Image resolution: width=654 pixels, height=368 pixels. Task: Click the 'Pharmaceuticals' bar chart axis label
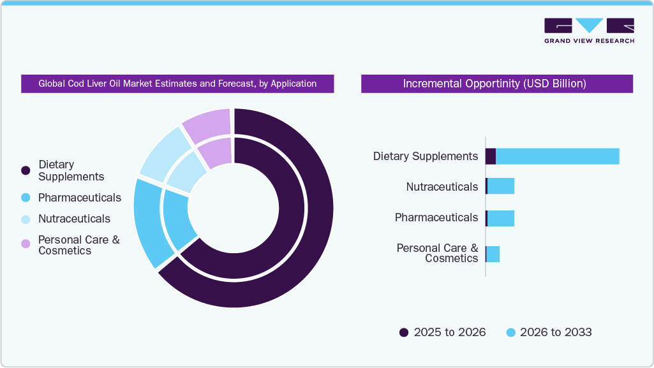[x=436, y=217]
